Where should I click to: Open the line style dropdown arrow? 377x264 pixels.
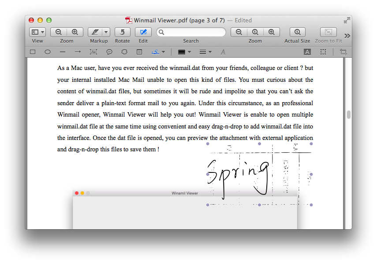210,52
